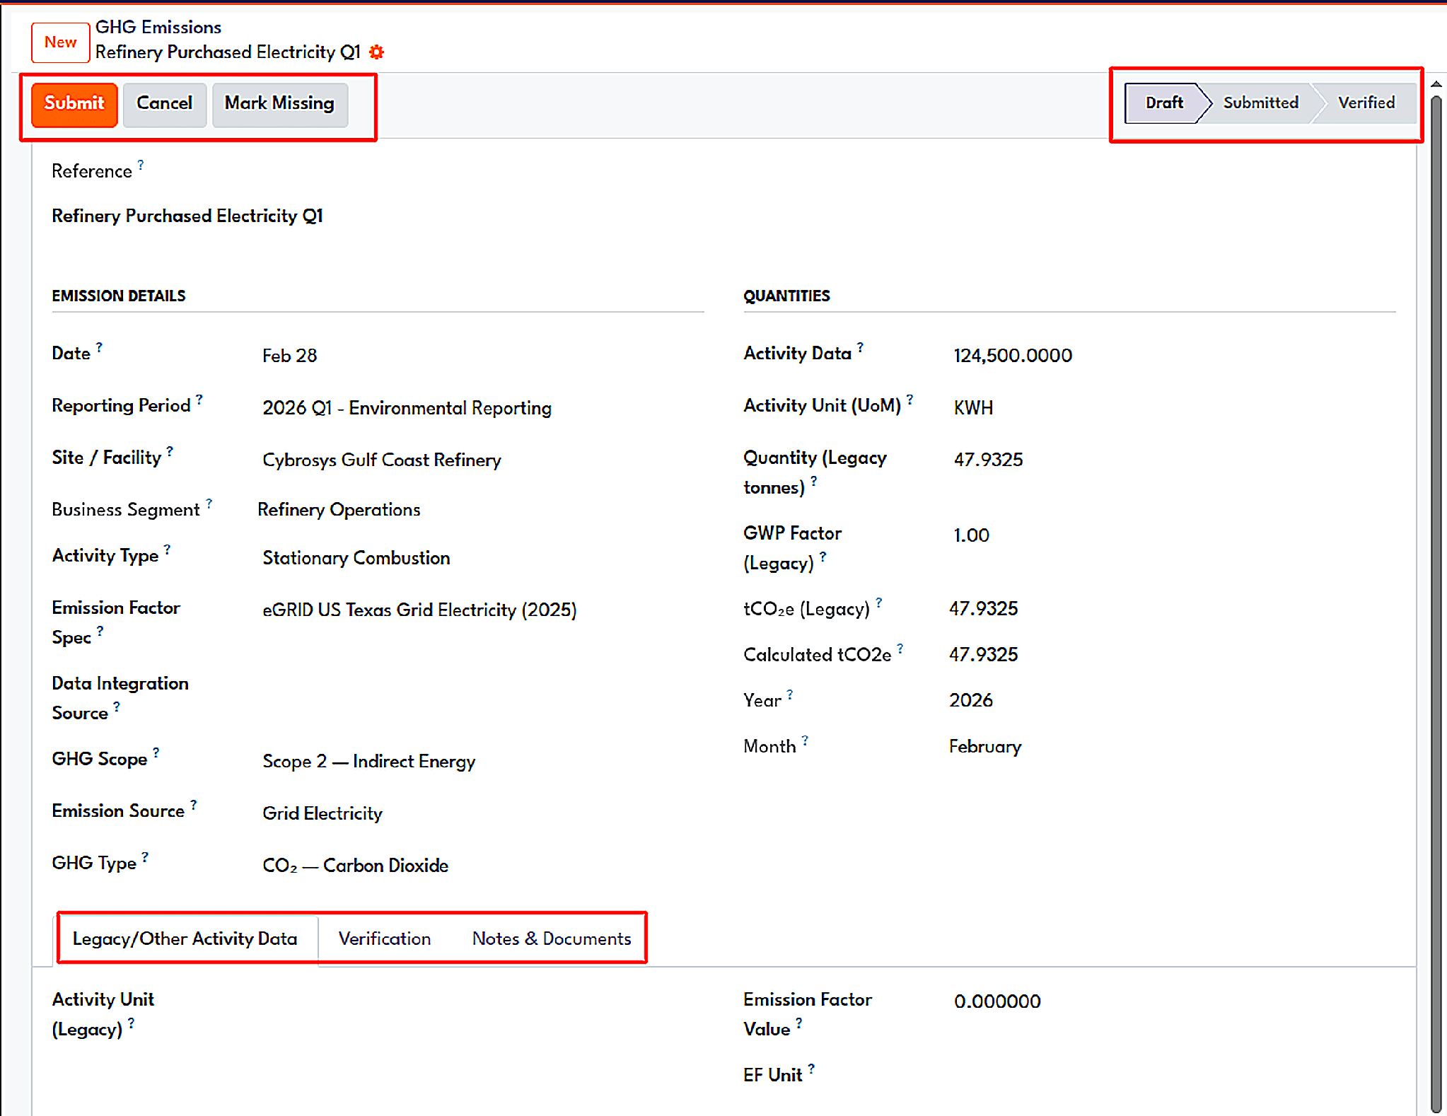
Task: Show help tooltip for Site / Facility
Action: pos(170,451)
